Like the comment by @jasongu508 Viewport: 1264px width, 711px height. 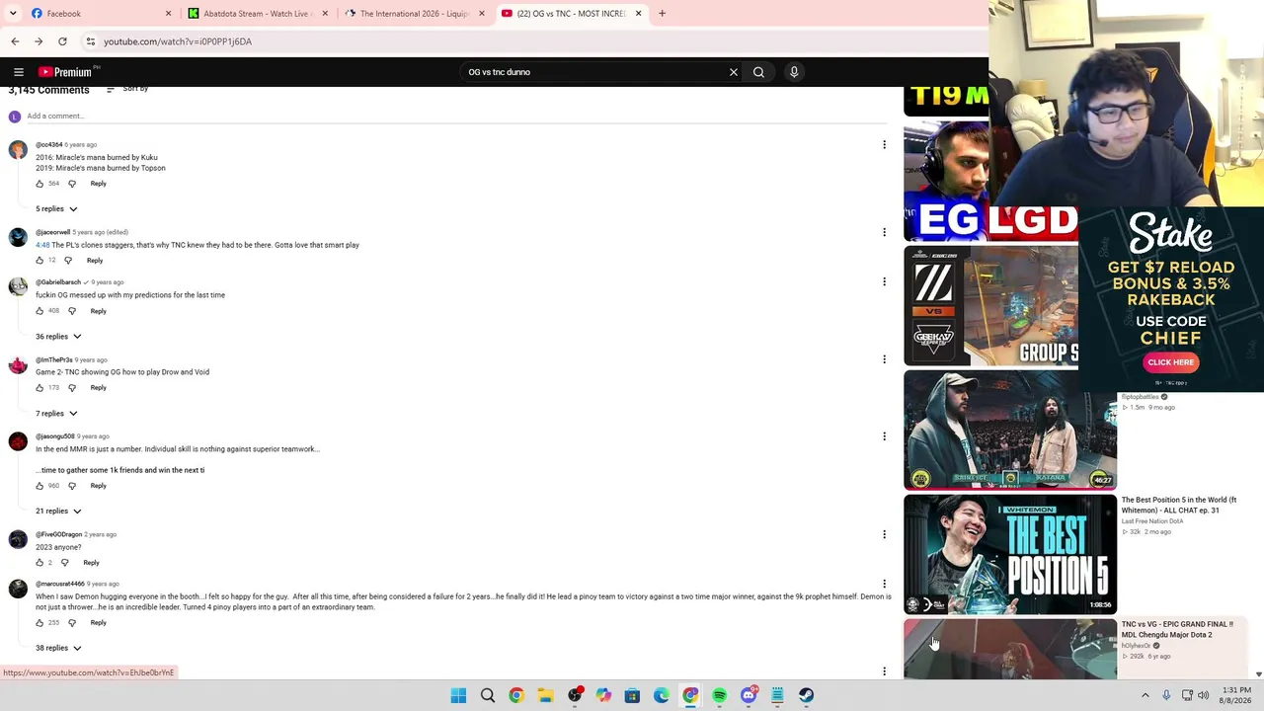(39, 486)
